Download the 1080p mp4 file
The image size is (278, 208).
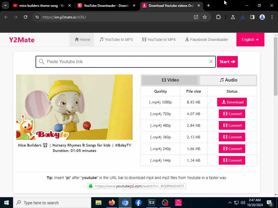(x=232, y=102)
